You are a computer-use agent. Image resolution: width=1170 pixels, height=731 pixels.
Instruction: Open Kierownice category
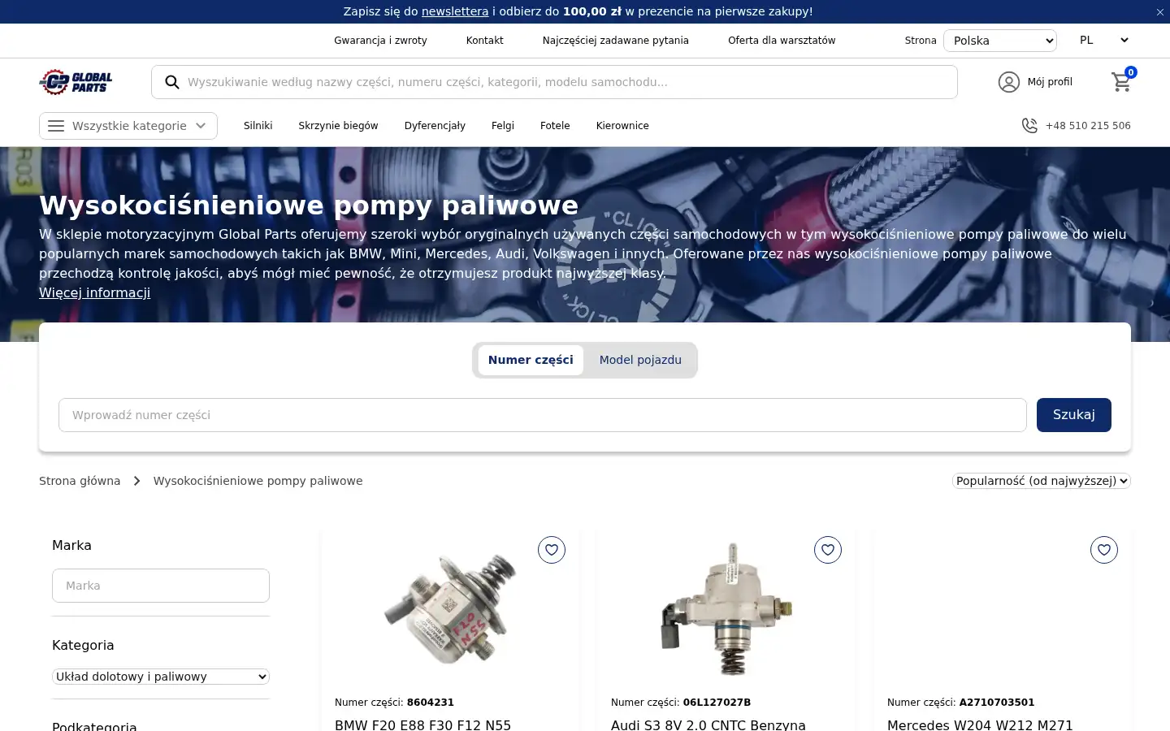coord(622,126)
